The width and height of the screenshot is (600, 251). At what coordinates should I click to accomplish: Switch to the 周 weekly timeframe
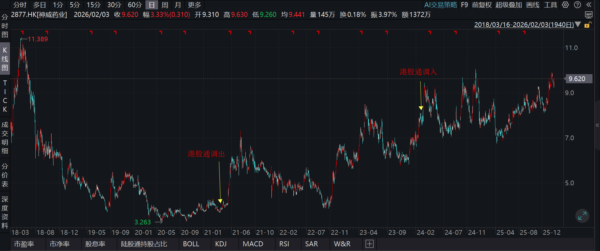click(x=165, y=5)
